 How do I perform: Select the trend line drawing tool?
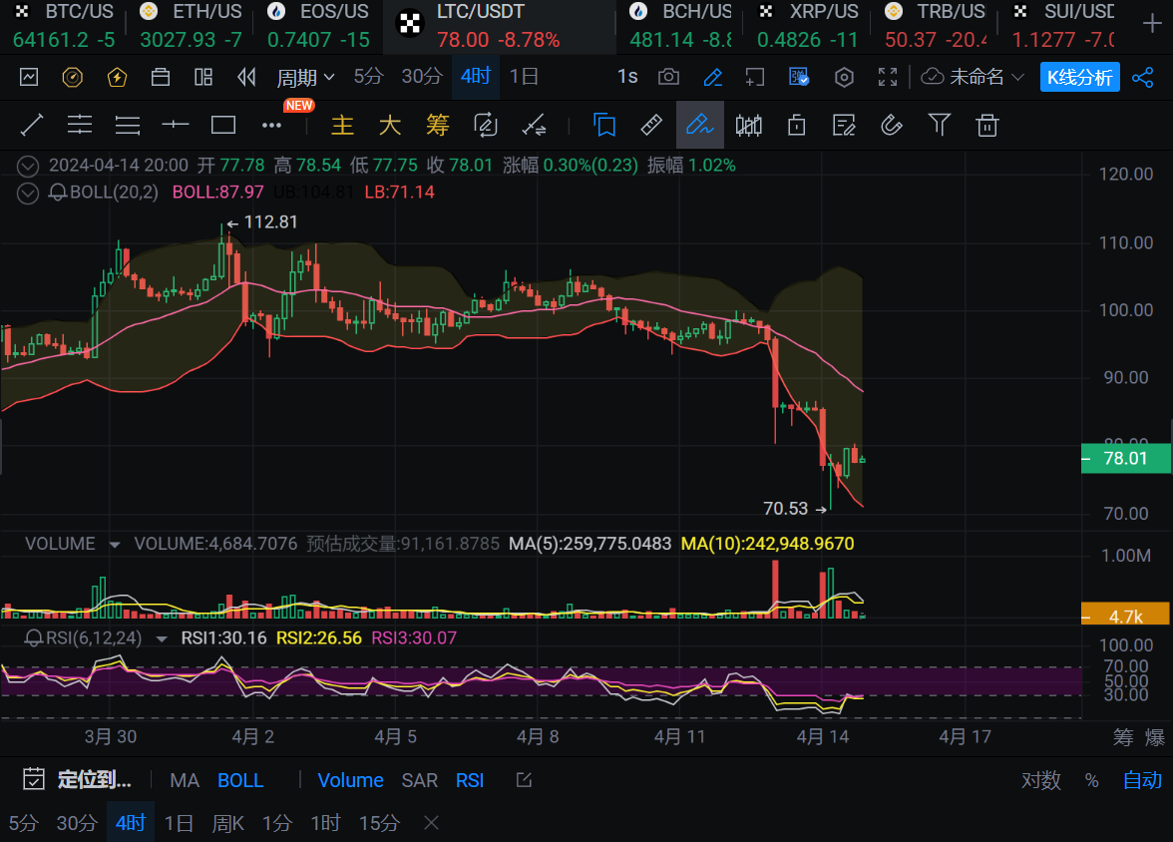click(x=32, y=125)
